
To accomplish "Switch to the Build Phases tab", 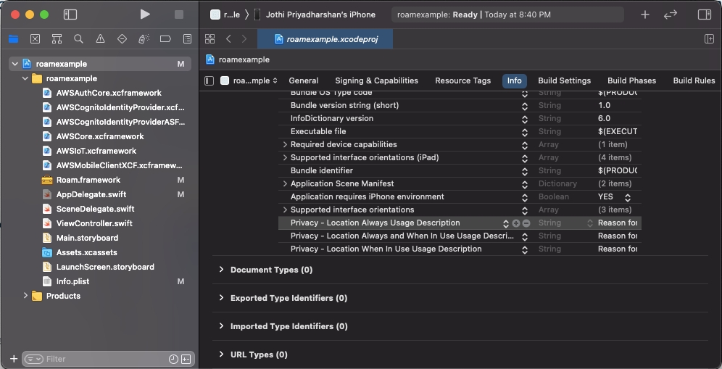I will tap(632, 80).
